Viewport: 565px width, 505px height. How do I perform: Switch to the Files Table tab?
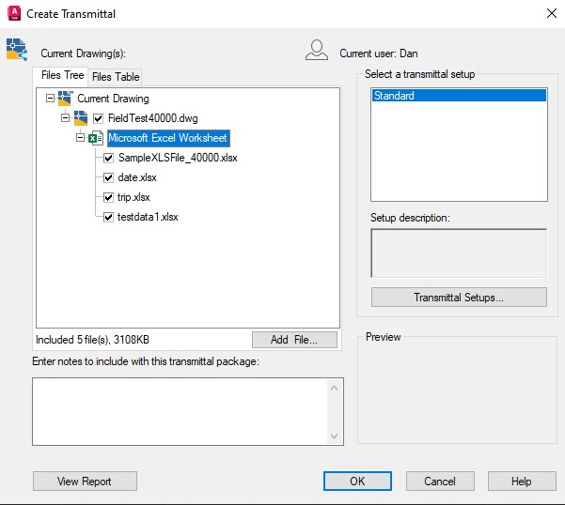pyautogui.click(x=116, y=77)
